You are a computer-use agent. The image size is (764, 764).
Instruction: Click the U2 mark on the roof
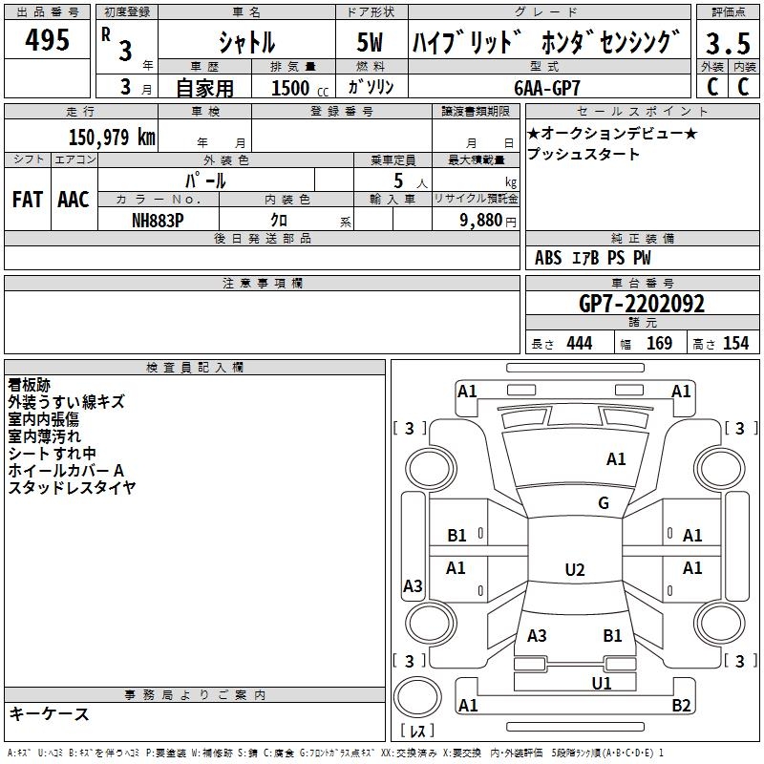pyautogui.click(x=575, y=569)
